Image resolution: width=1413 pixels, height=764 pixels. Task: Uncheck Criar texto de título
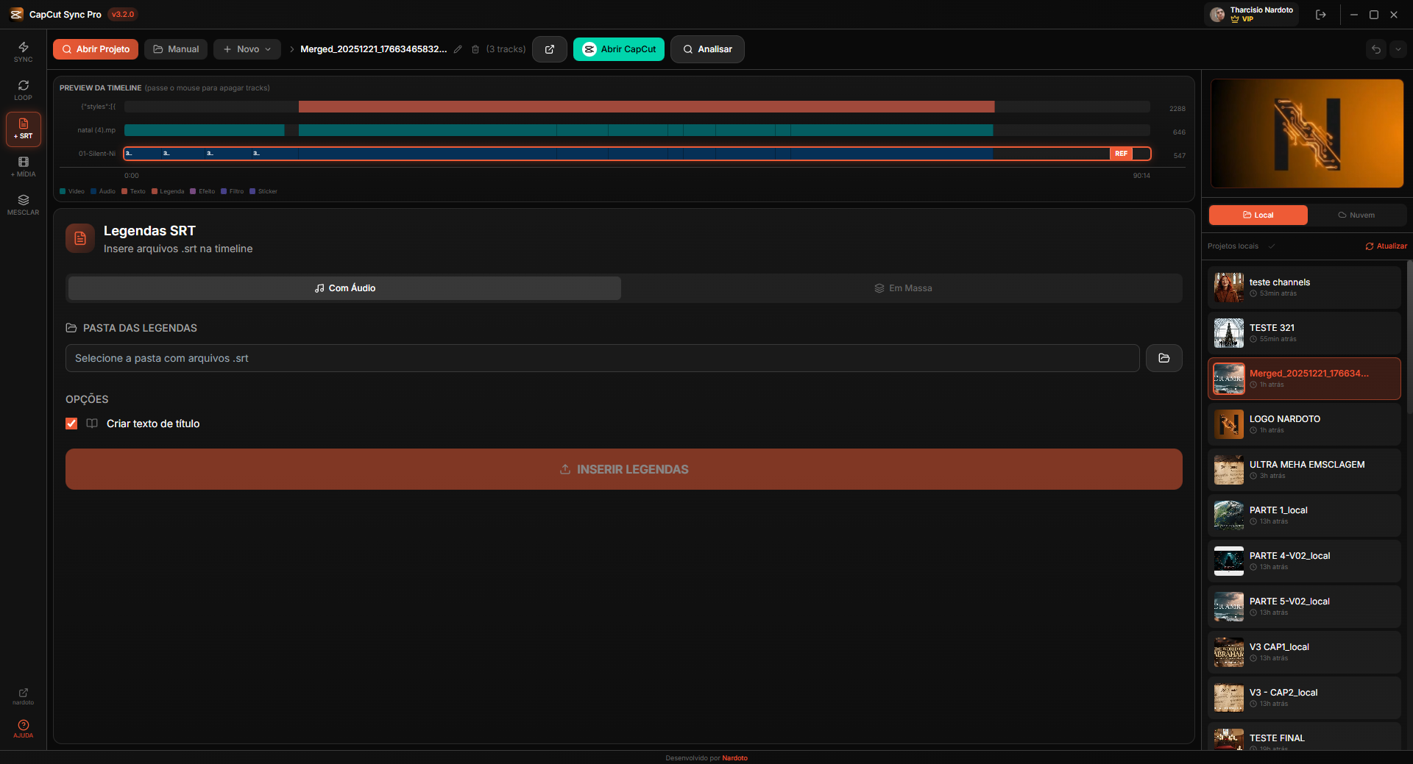(71, 424)
